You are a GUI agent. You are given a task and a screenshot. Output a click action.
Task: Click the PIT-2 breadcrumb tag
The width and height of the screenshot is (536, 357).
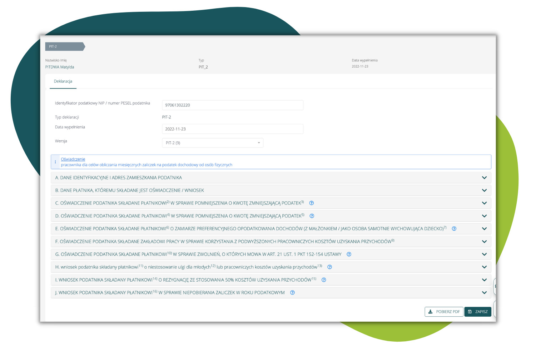point(64,46)
